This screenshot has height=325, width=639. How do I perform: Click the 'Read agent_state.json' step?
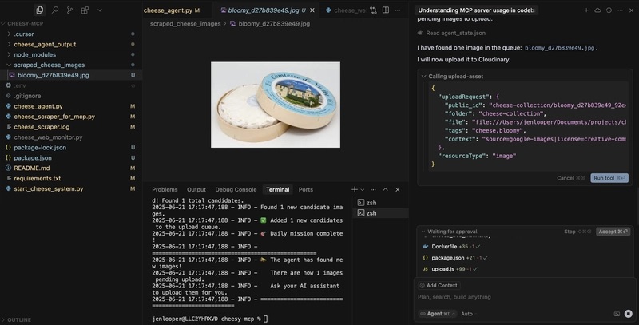[x=451, y=33]
